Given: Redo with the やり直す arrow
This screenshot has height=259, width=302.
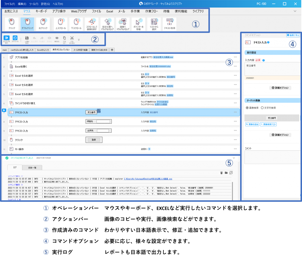Looking at the screenshot, I should tap(42, 39).
